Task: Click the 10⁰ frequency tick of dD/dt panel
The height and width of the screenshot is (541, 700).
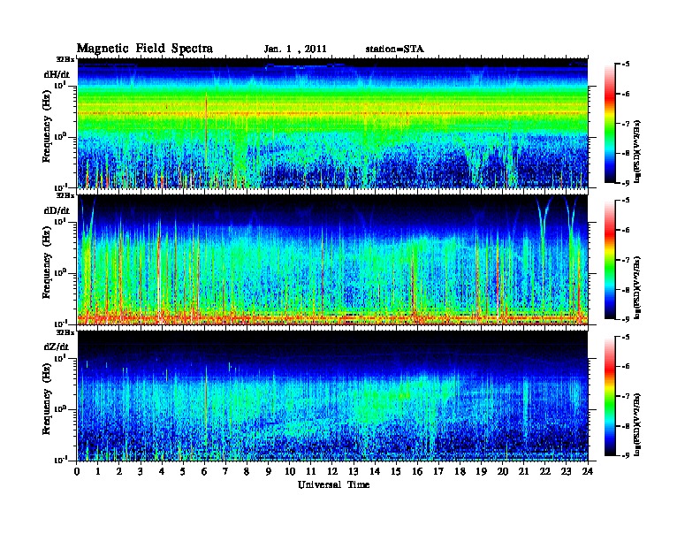Action: pyautogui.click(x=60, y=273)
